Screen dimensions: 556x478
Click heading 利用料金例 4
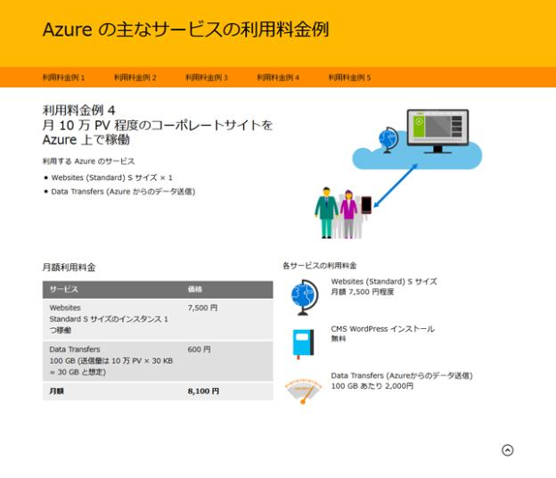78,111
